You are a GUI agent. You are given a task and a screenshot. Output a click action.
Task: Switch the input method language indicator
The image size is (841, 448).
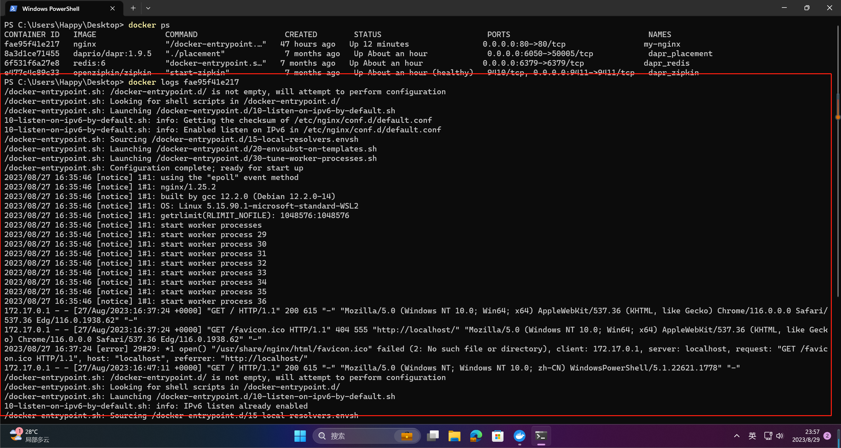(752, 436)
